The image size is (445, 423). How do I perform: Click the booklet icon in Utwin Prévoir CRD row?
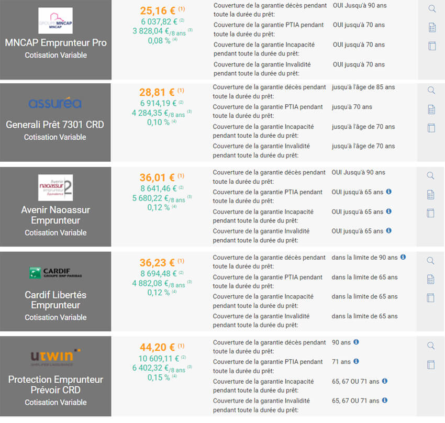coord(431,364)
